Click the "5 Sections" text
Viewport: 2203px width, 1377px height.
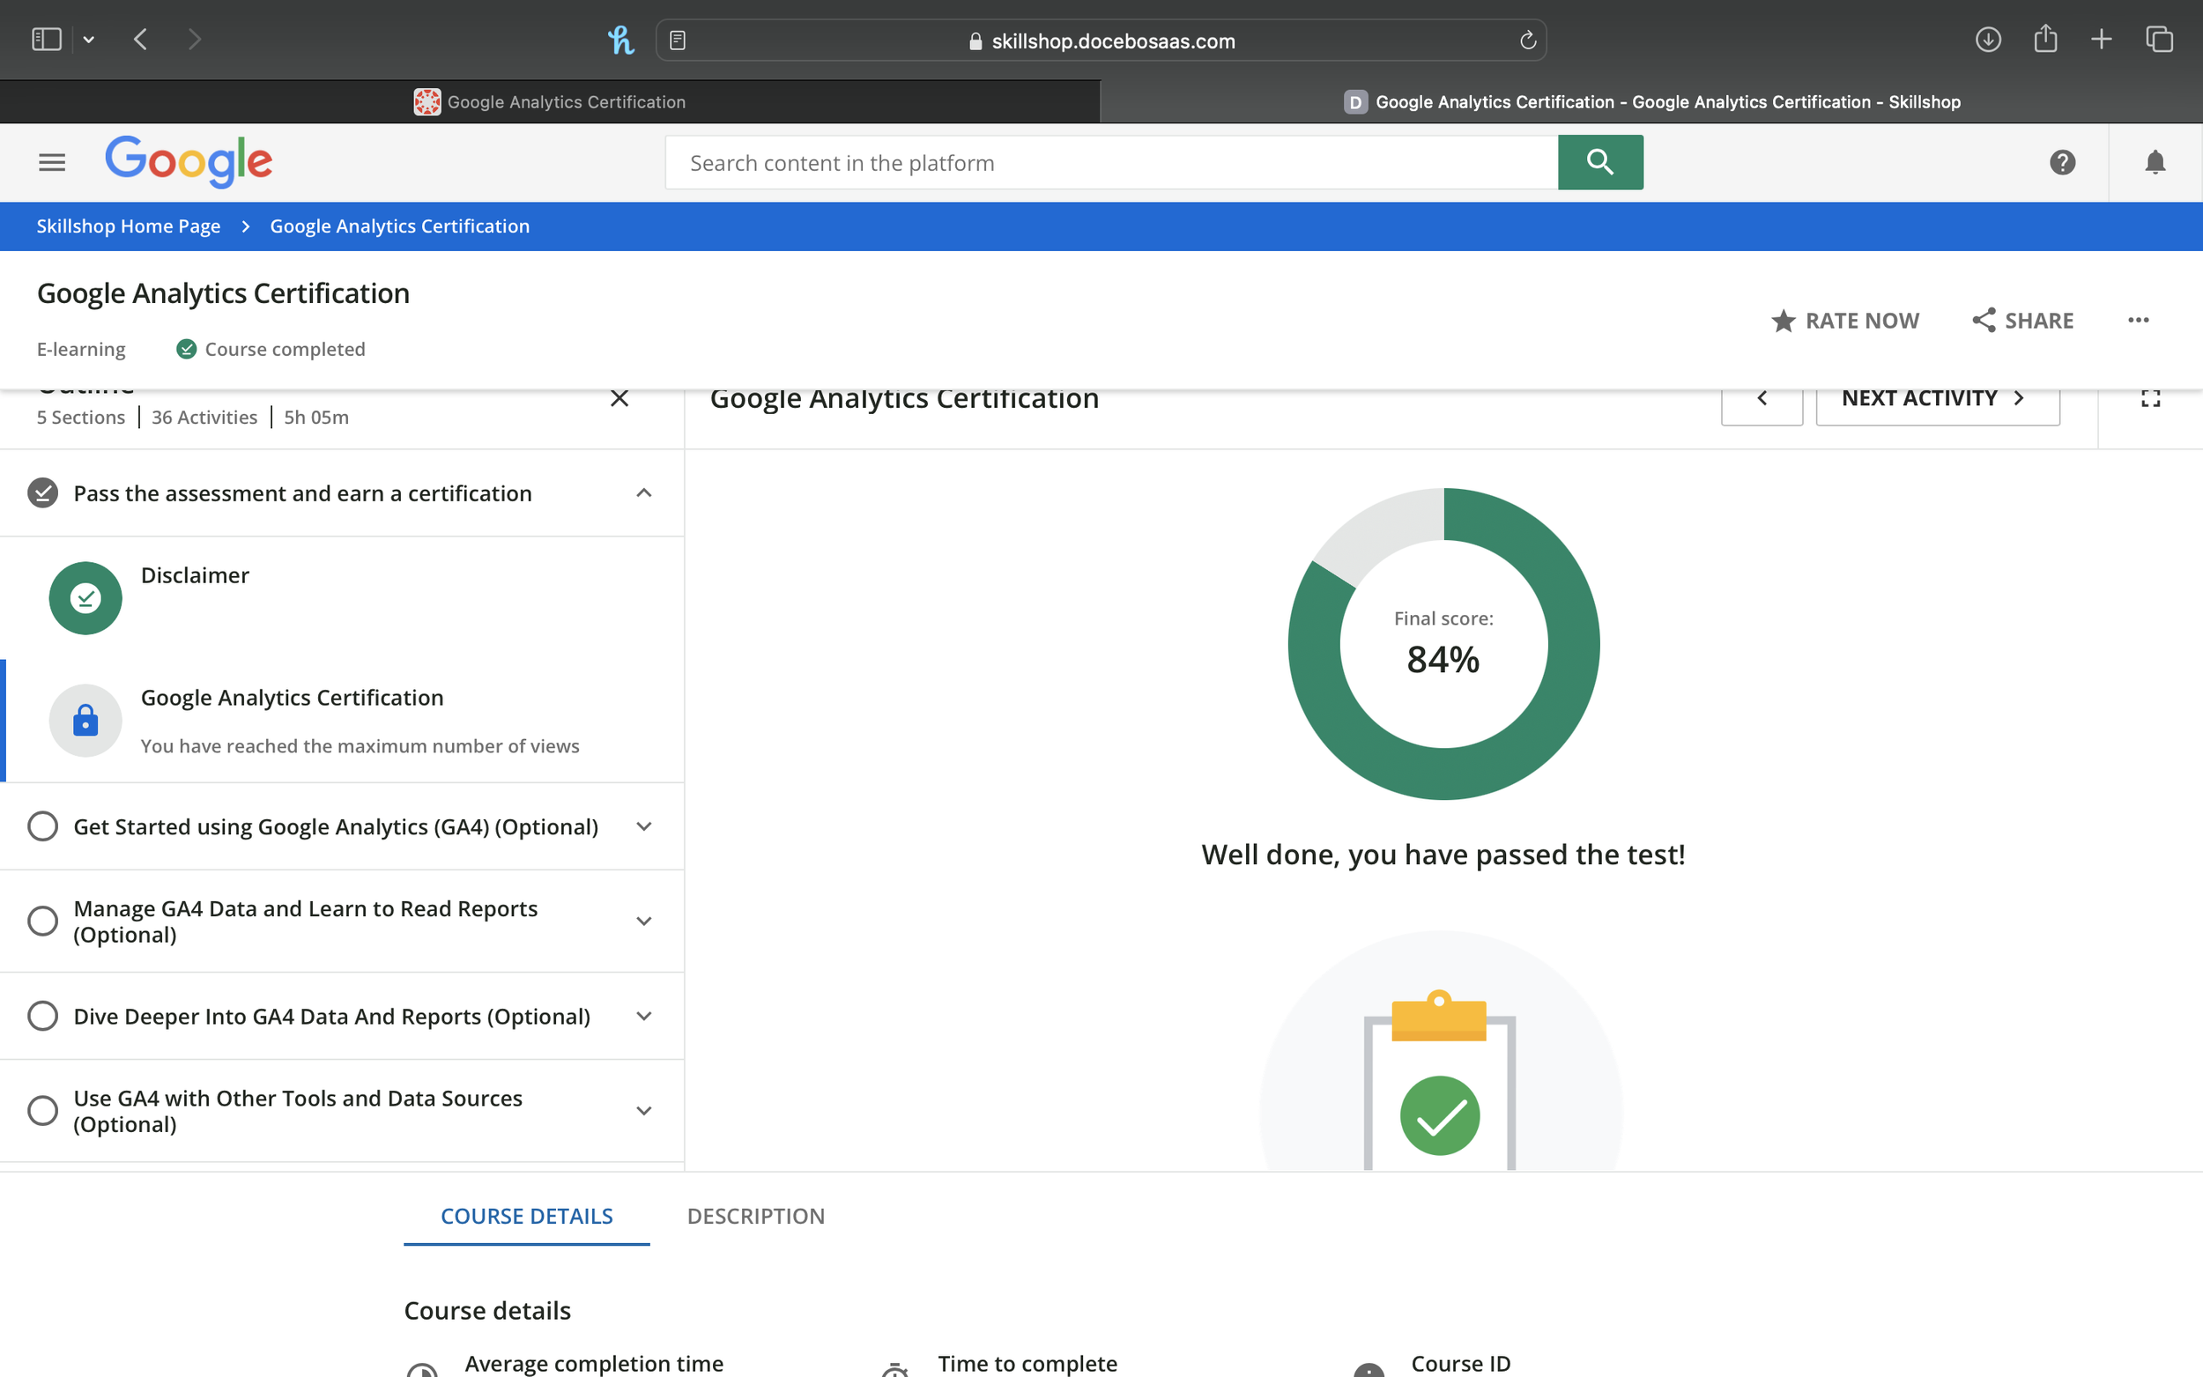tap(81, 417)
